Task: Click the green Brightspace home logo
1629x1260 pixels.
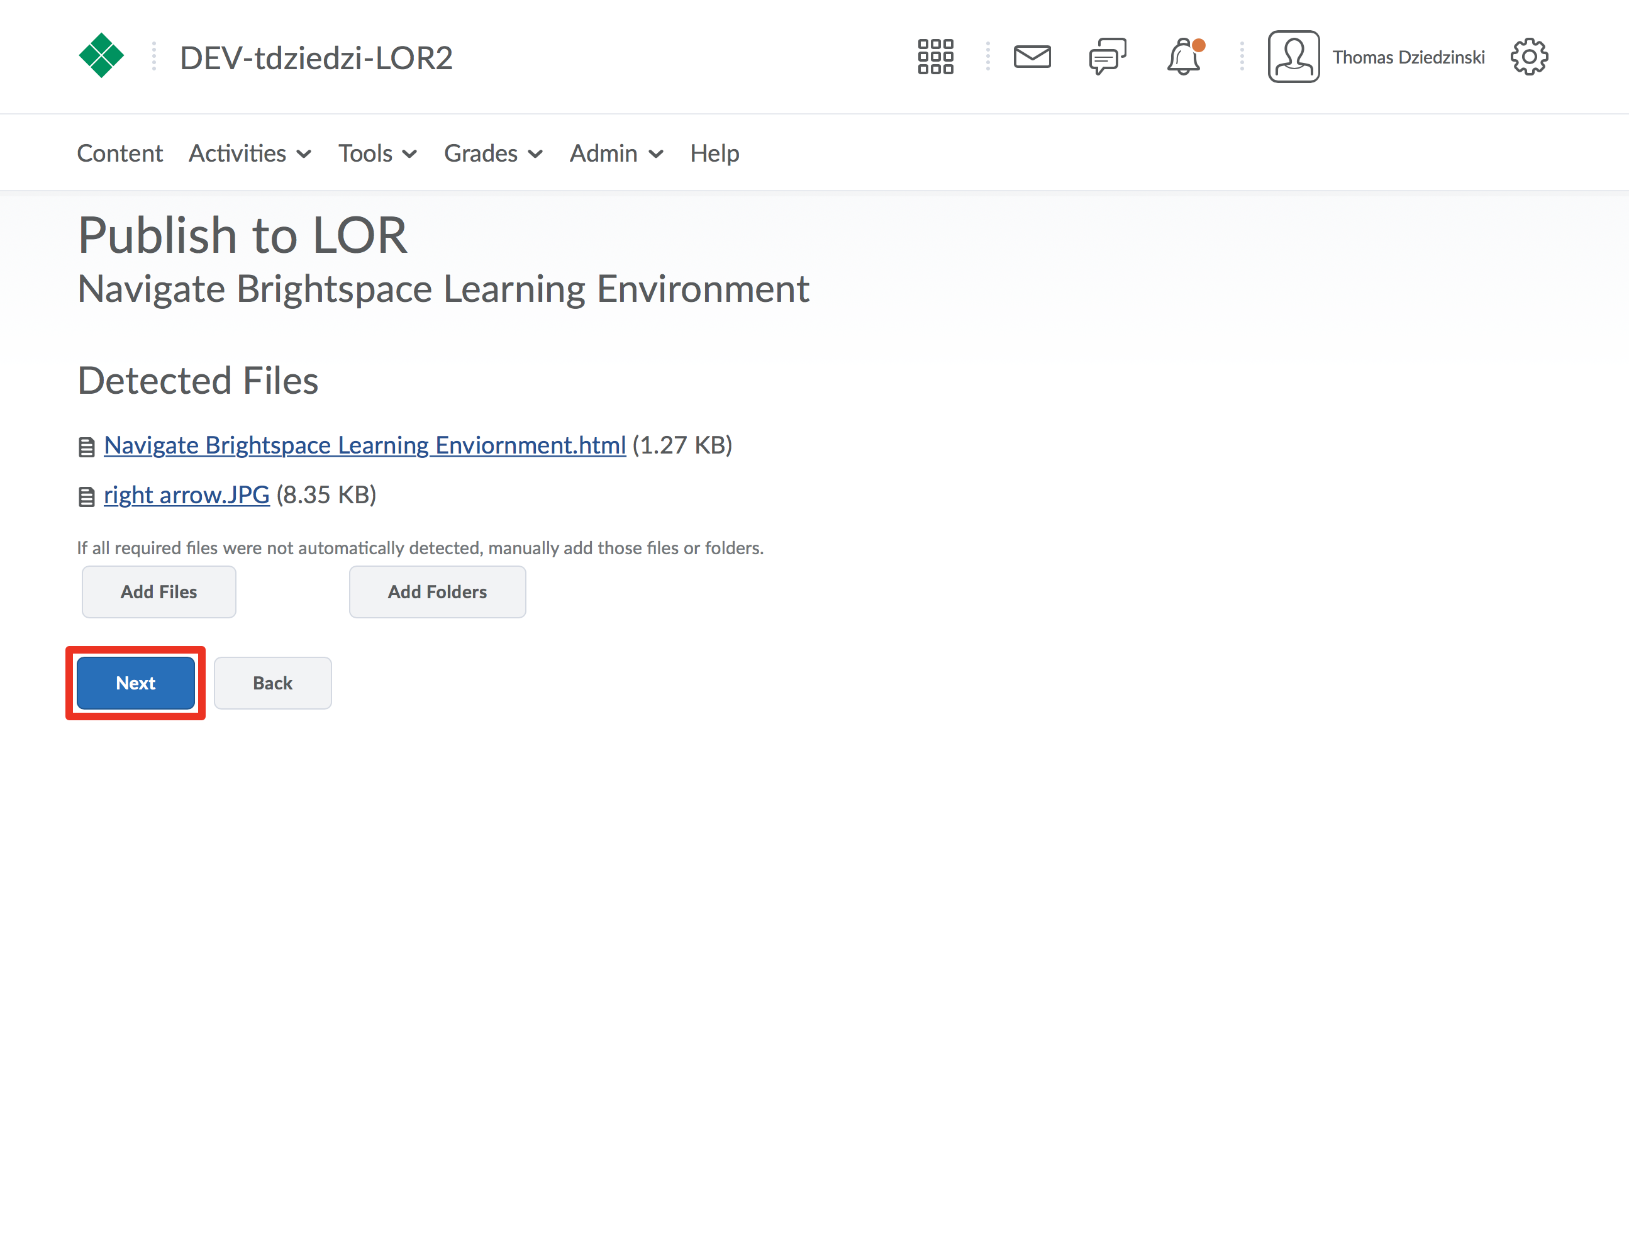Action: click(101, 56)
